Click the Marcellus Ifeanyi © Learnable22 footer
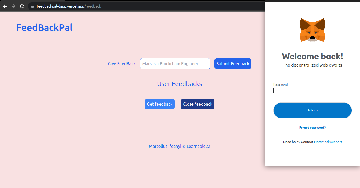 pos(180,146)
